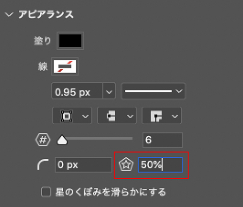Click the line cap type icon
Screen dimensions: 243x207
tap(111, 116)
